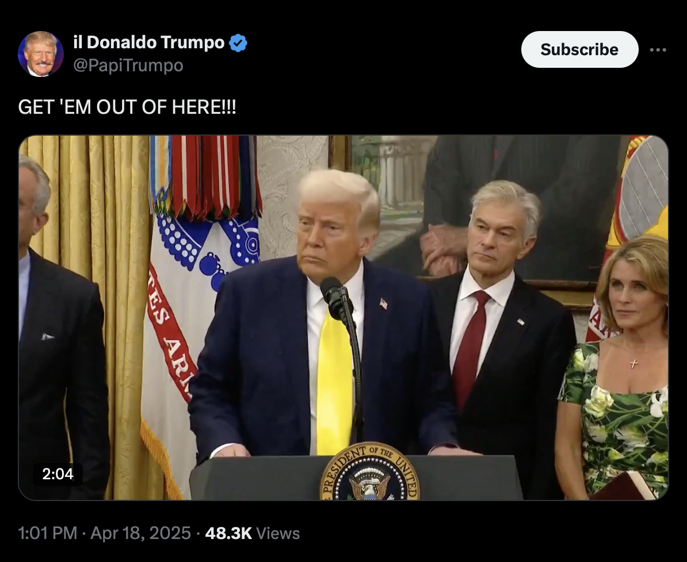Click the @PapiTrumpo handle

tap(128, 65)
